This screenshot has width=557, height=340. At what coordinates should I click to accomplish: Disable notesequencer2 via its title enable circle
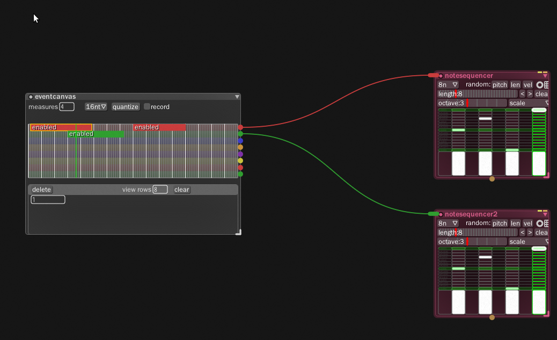441,214
